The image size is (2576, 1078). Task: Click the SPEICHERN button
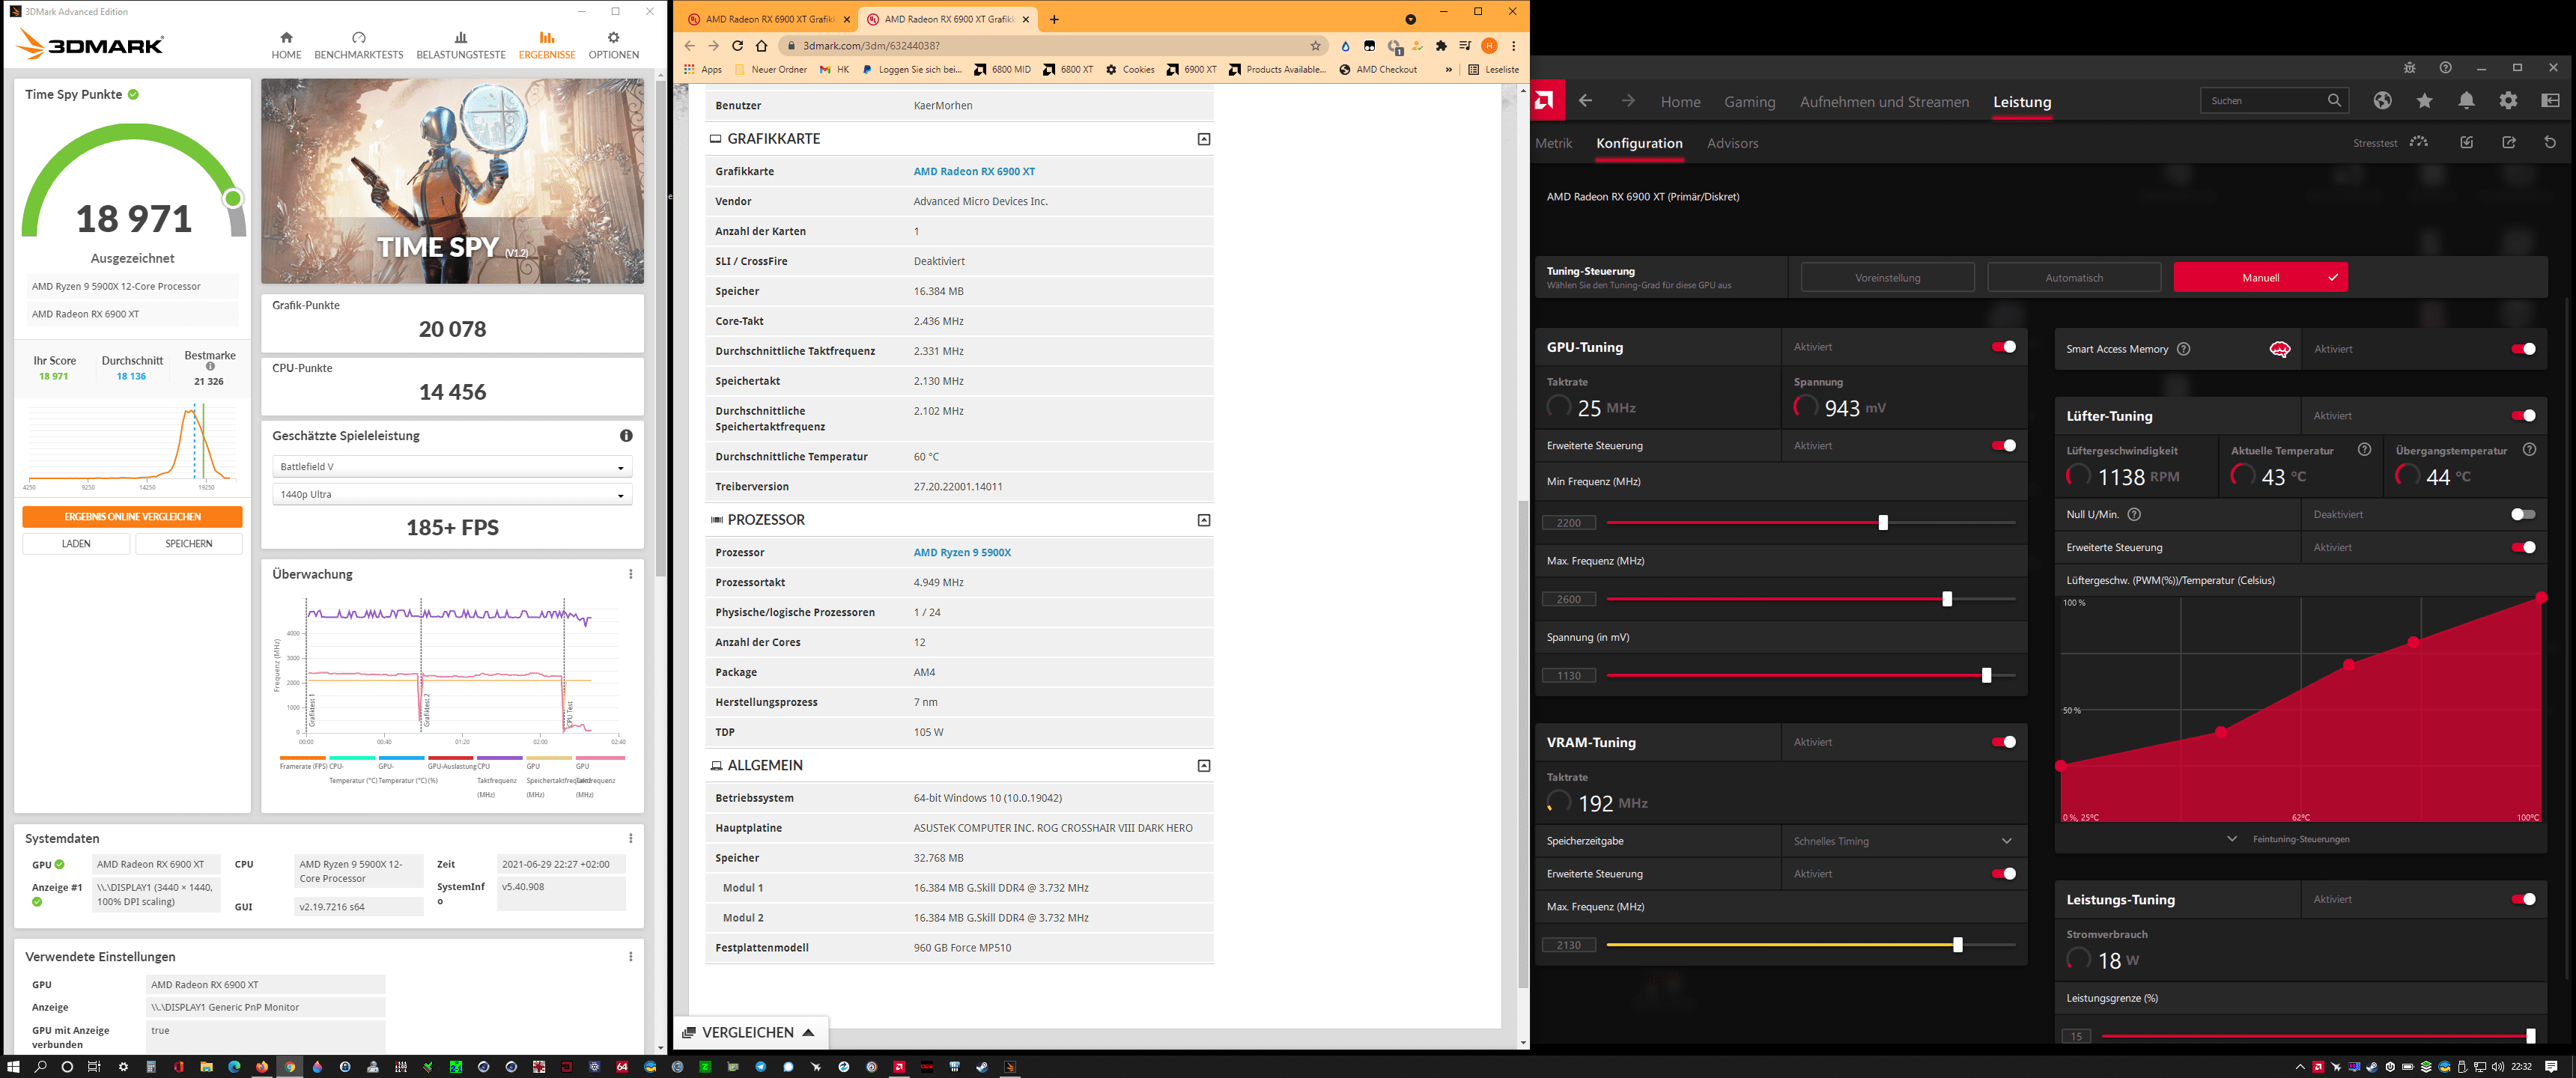188,543
